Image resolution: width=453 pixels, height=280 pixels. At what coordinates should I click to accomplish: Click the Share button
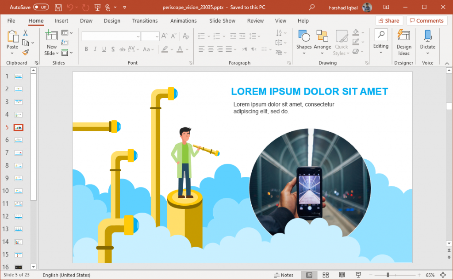point(389,20)
